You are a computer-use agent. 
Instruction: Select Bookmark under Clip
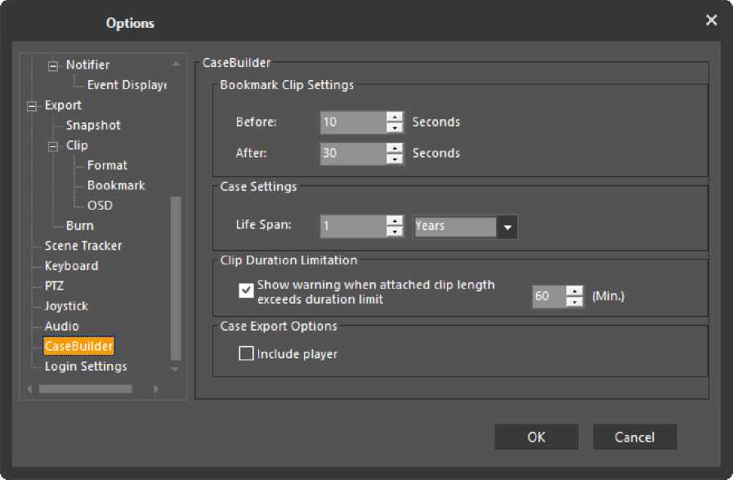coord(116,185)
